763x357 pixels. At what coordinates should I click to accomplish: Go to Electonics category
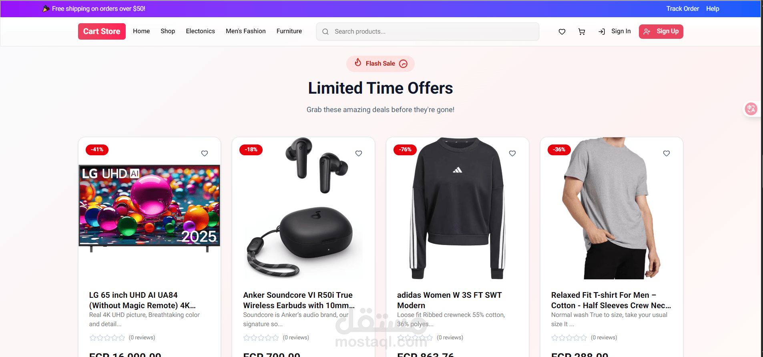tap(200, 31)
